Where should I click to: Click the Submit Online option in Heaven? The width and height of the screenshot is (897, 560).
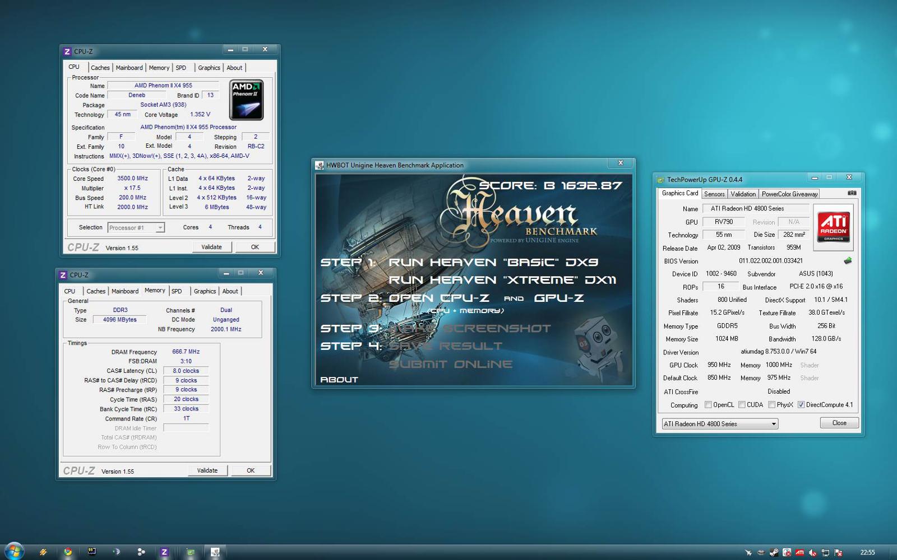[451, 364]
